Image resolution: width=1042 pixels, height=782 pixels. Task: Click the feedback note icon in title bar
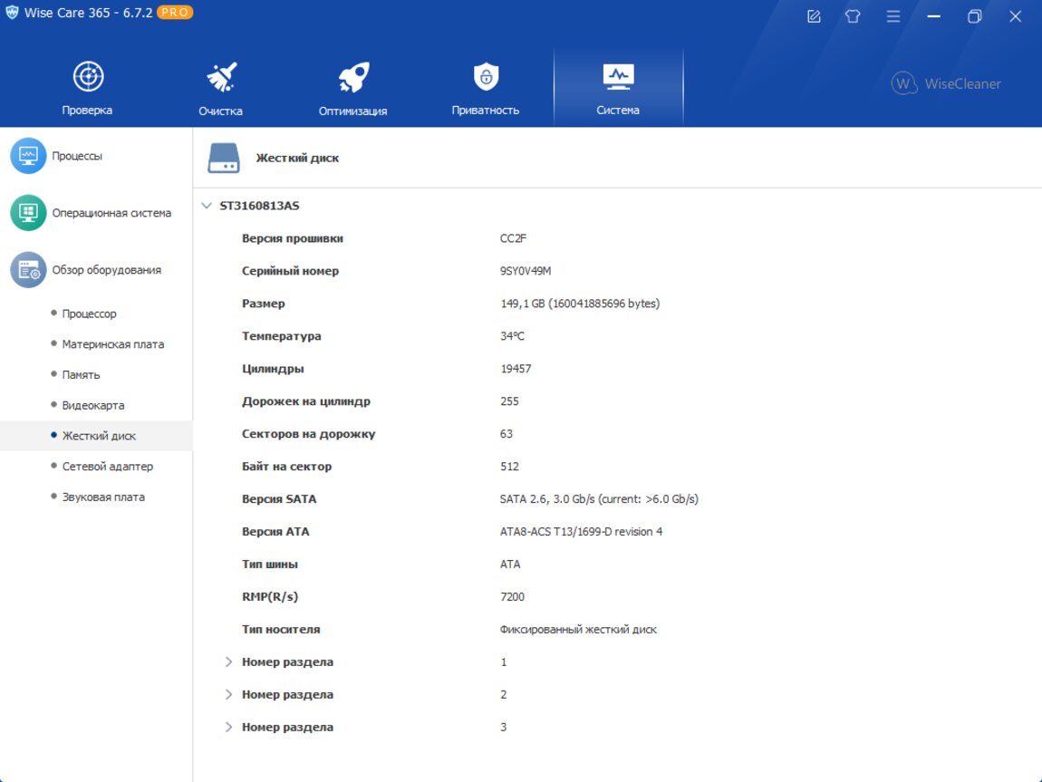click(x=814, y=16)
